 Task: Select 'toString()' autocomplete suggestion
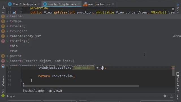[x=90, y=41]
